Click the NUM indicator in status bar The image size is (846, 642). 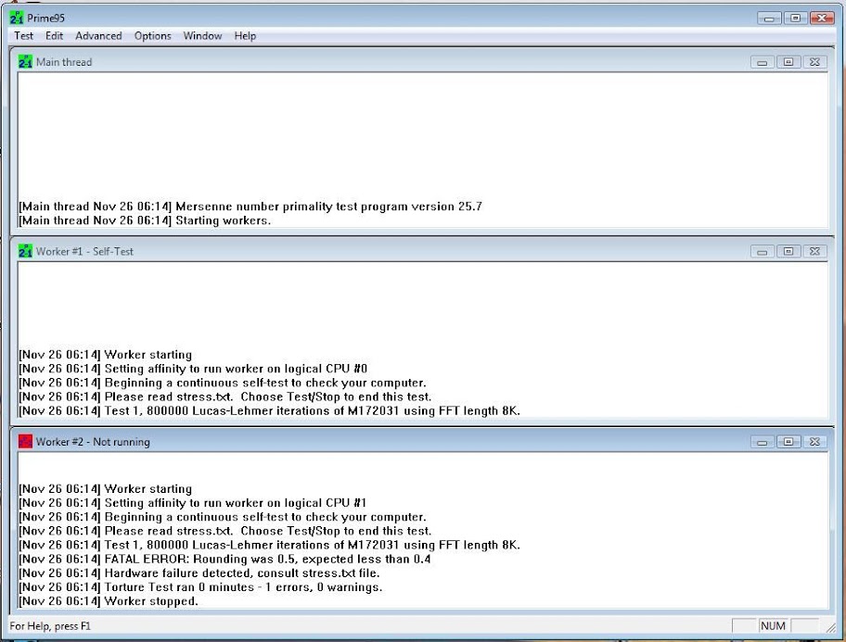click(x=773, y=626)
